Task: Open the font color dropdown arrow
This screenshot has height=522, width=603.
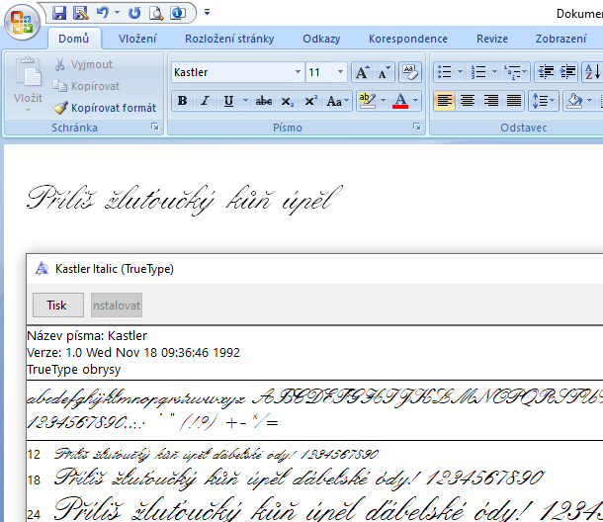Action: [x=416, y=101]
